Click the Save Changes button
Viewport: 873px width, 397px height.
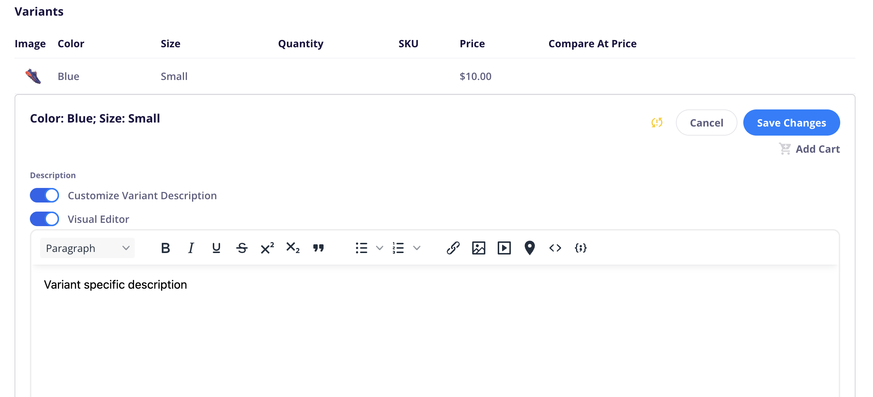click(791, 123)
